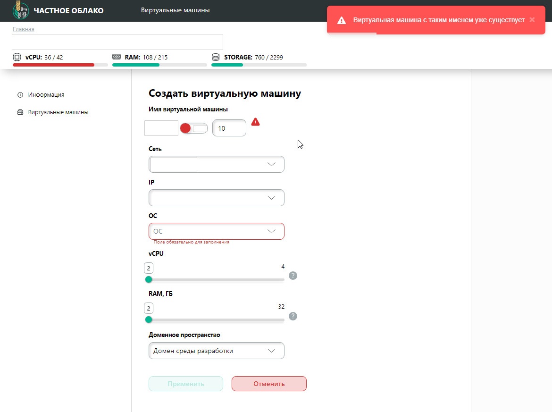Click the help question mark next to vCPU slider
Image resolution: width=552 pixels, height=412 pixels.
[x=293, y=276]
